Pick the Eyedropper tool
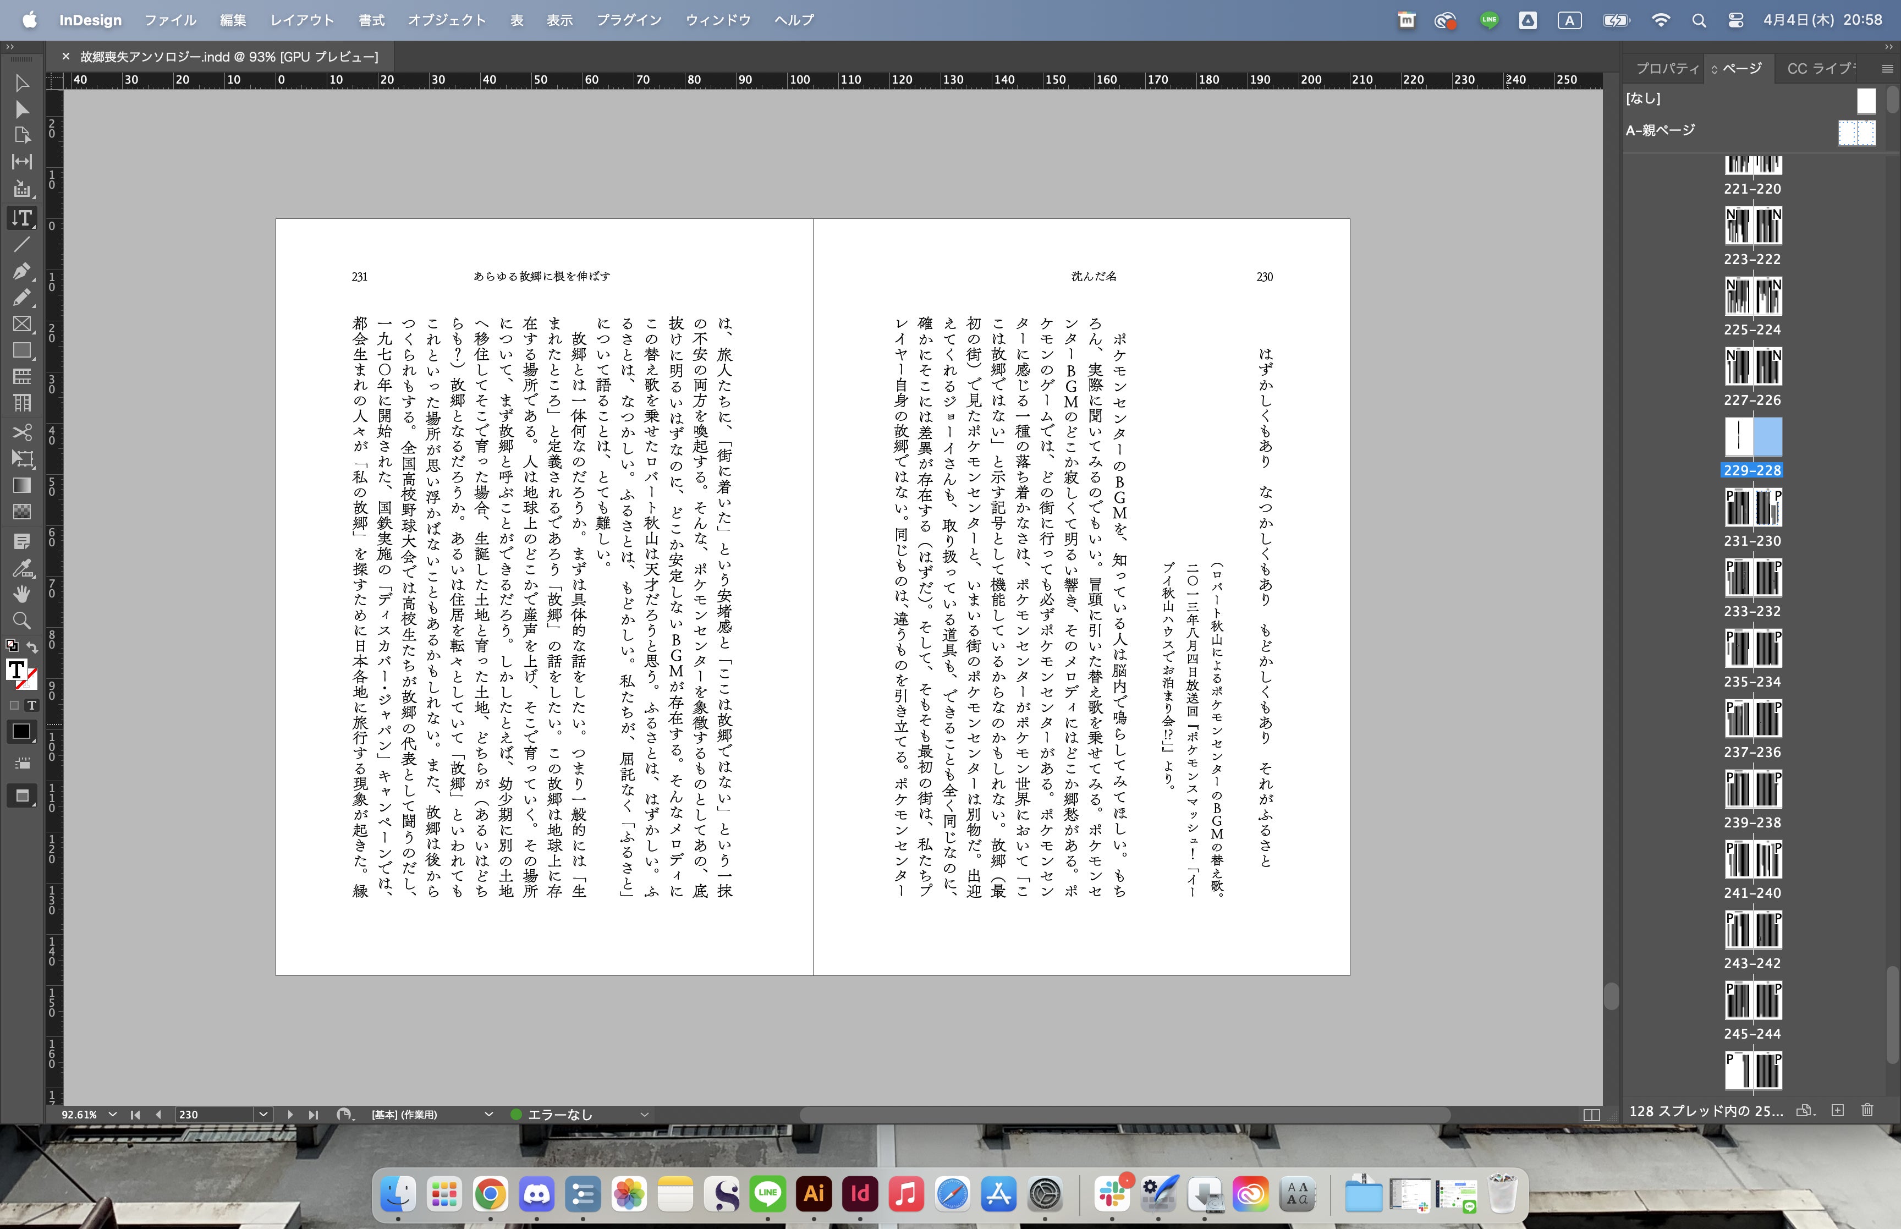The height and width of the screenshot is (1229, 1901). [21, 568]
